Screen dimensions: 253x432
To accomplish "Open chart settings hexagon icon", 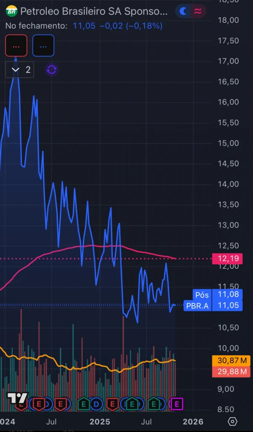I will [x=232, y=421].
